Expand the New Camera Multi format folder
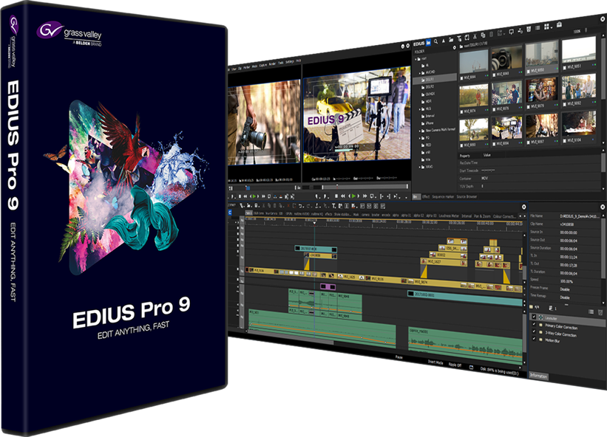The height and width of the screenshot is (437, 607). coord(420,131)
